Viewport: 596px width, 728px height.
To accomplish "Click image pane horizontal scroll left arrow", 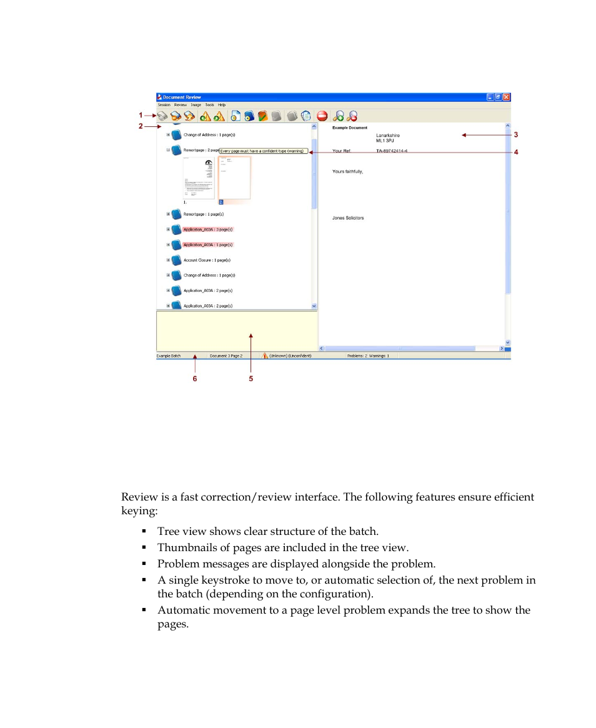I will [x=322, y=348].
